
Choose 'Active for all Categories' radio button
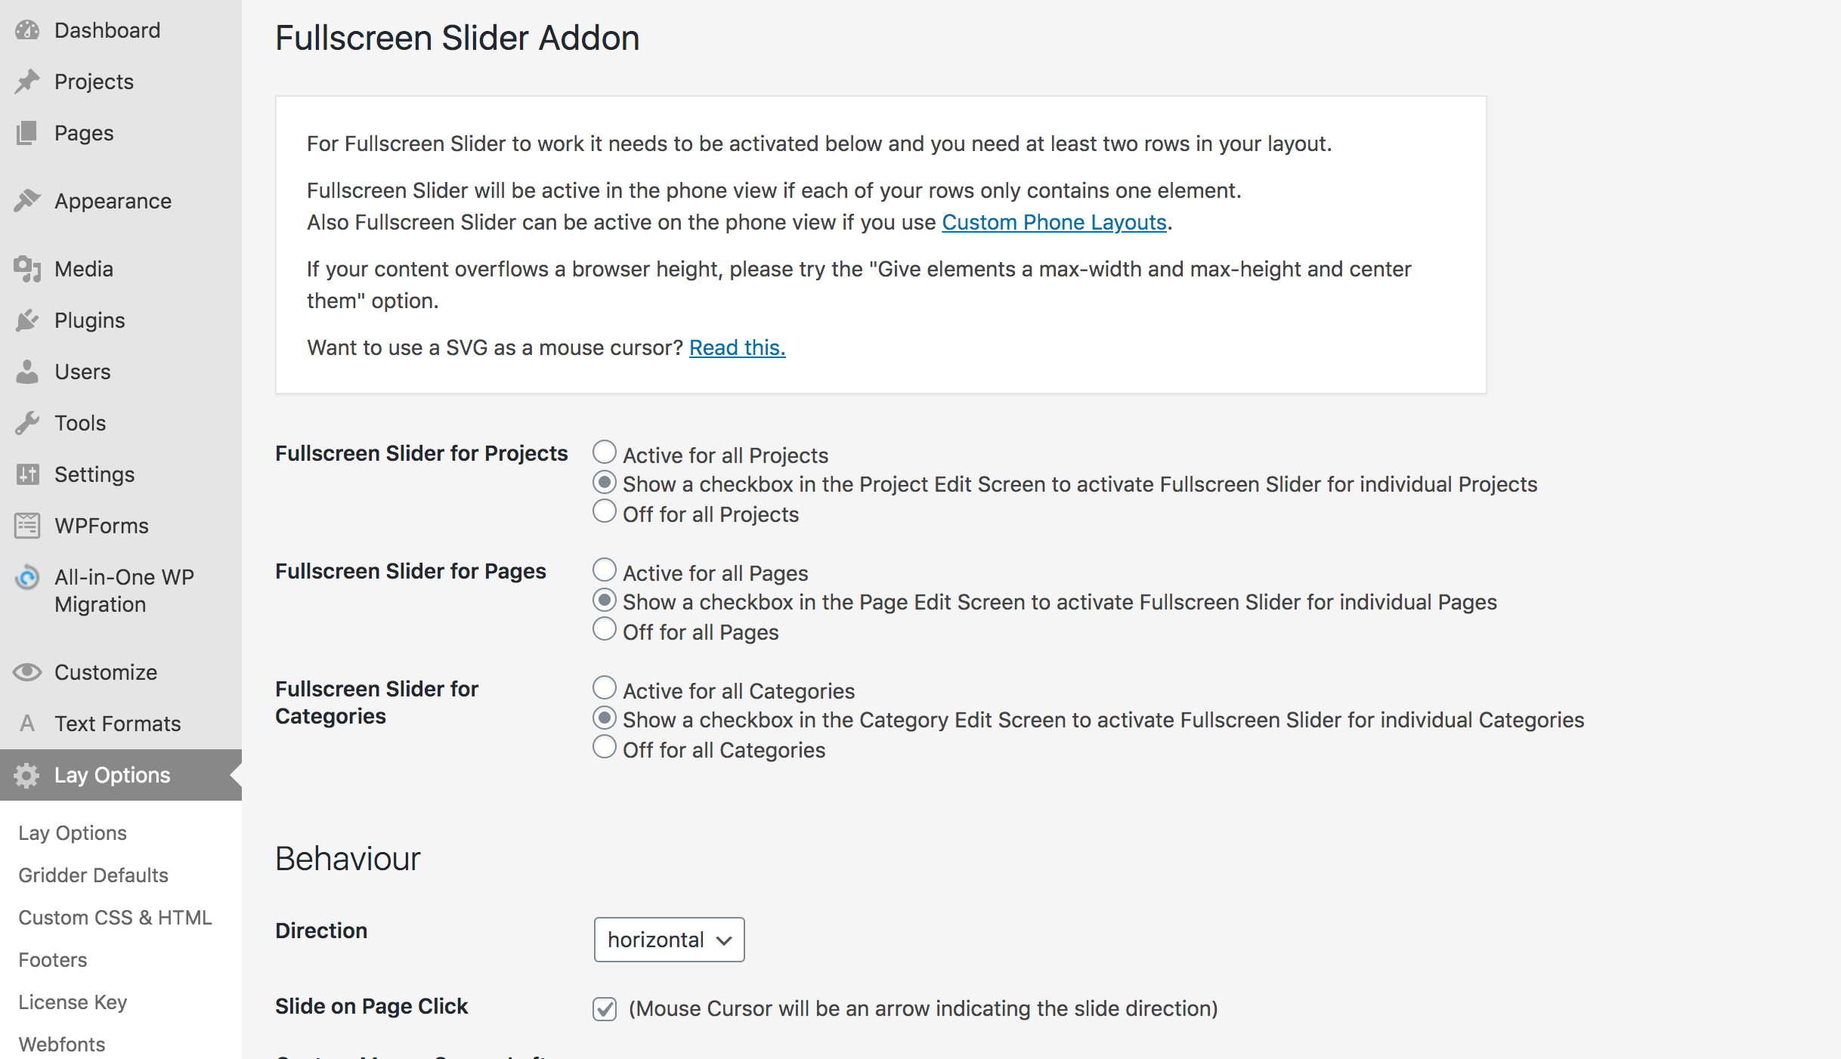click(x=605, y=688)
